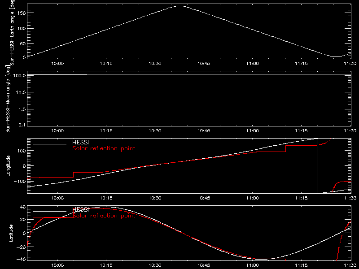
Task: Select HESSI legend label in Latitude panel
Action: 80,209
